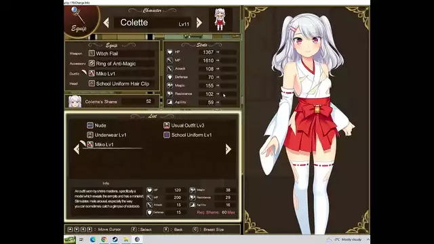The image size is (434, 244).
Task: Click the Req. Shame 60 Max text
Action: (216, 212)
